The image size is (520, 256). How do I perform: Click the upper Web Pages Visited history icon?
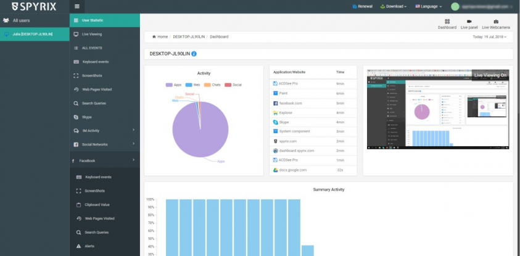click(76, 89)
